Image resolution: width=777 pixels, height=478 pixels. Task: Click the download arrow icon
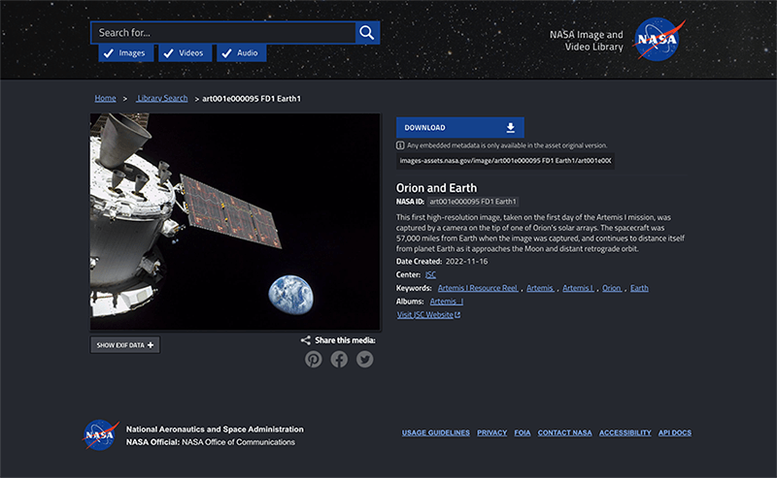tap(510, 128)
